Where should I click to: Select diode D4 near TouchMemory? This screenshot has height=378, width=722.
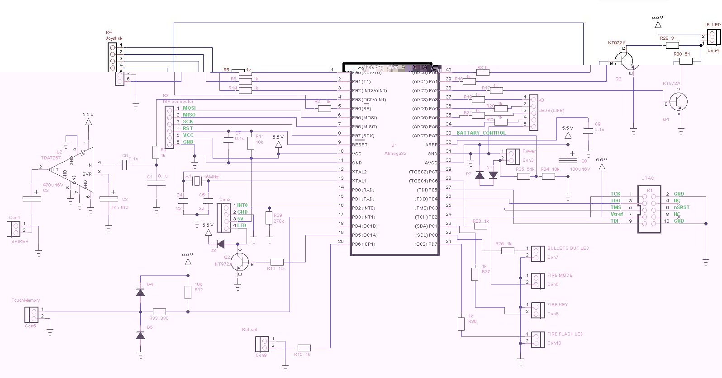[141, 292]
